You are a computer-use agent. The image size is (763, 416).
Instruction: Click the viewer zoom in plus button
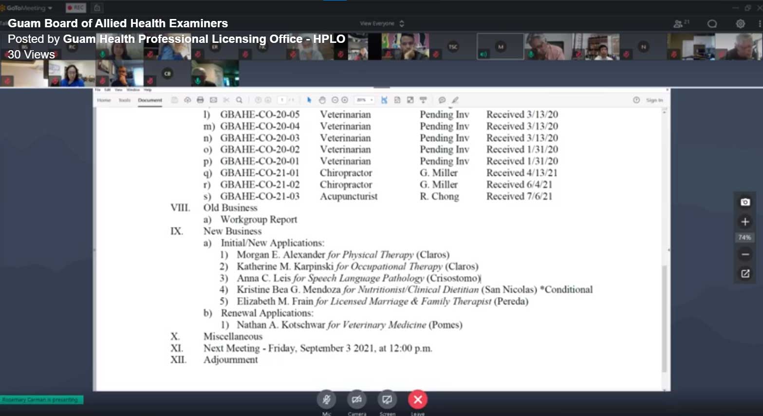pos(745,222)
